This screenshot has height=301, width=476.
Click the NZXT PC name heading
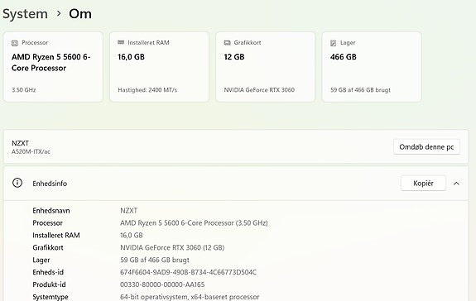20,143
